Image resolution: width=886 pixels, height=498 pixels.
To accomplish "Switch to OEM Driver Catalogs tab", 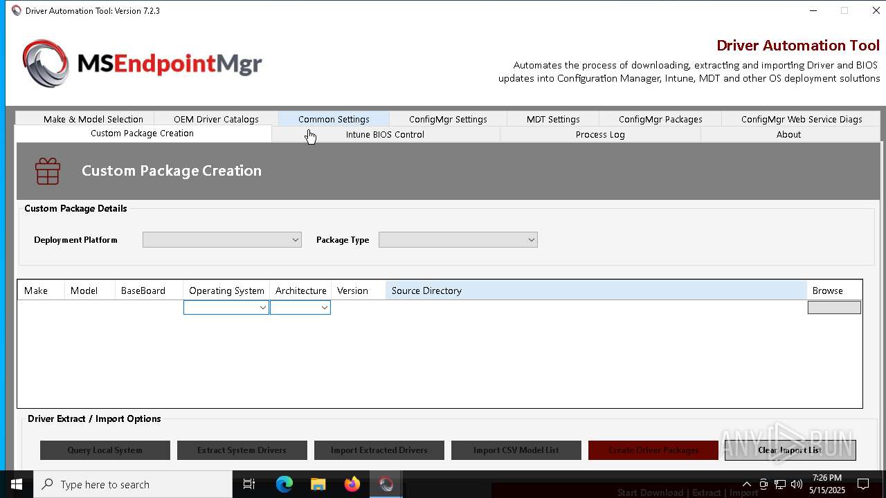I will coord(216,119).
